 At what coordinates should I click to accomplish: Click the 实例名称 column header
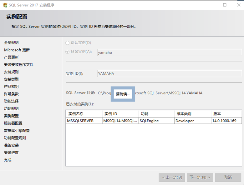pyautogui.click(x=84, y=114)
